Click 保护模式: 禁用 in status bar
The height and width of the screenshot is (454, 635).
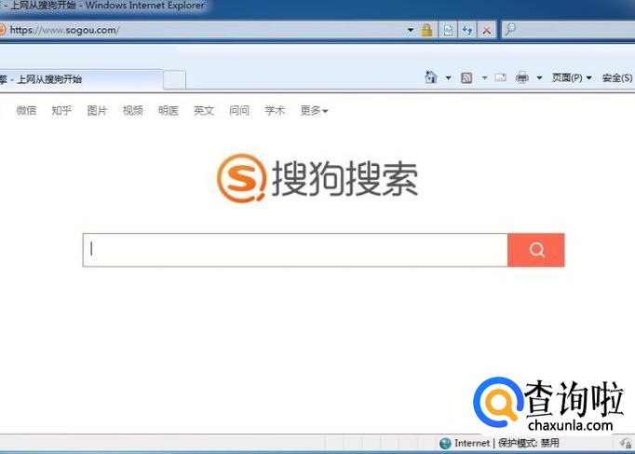click(529, 443)
